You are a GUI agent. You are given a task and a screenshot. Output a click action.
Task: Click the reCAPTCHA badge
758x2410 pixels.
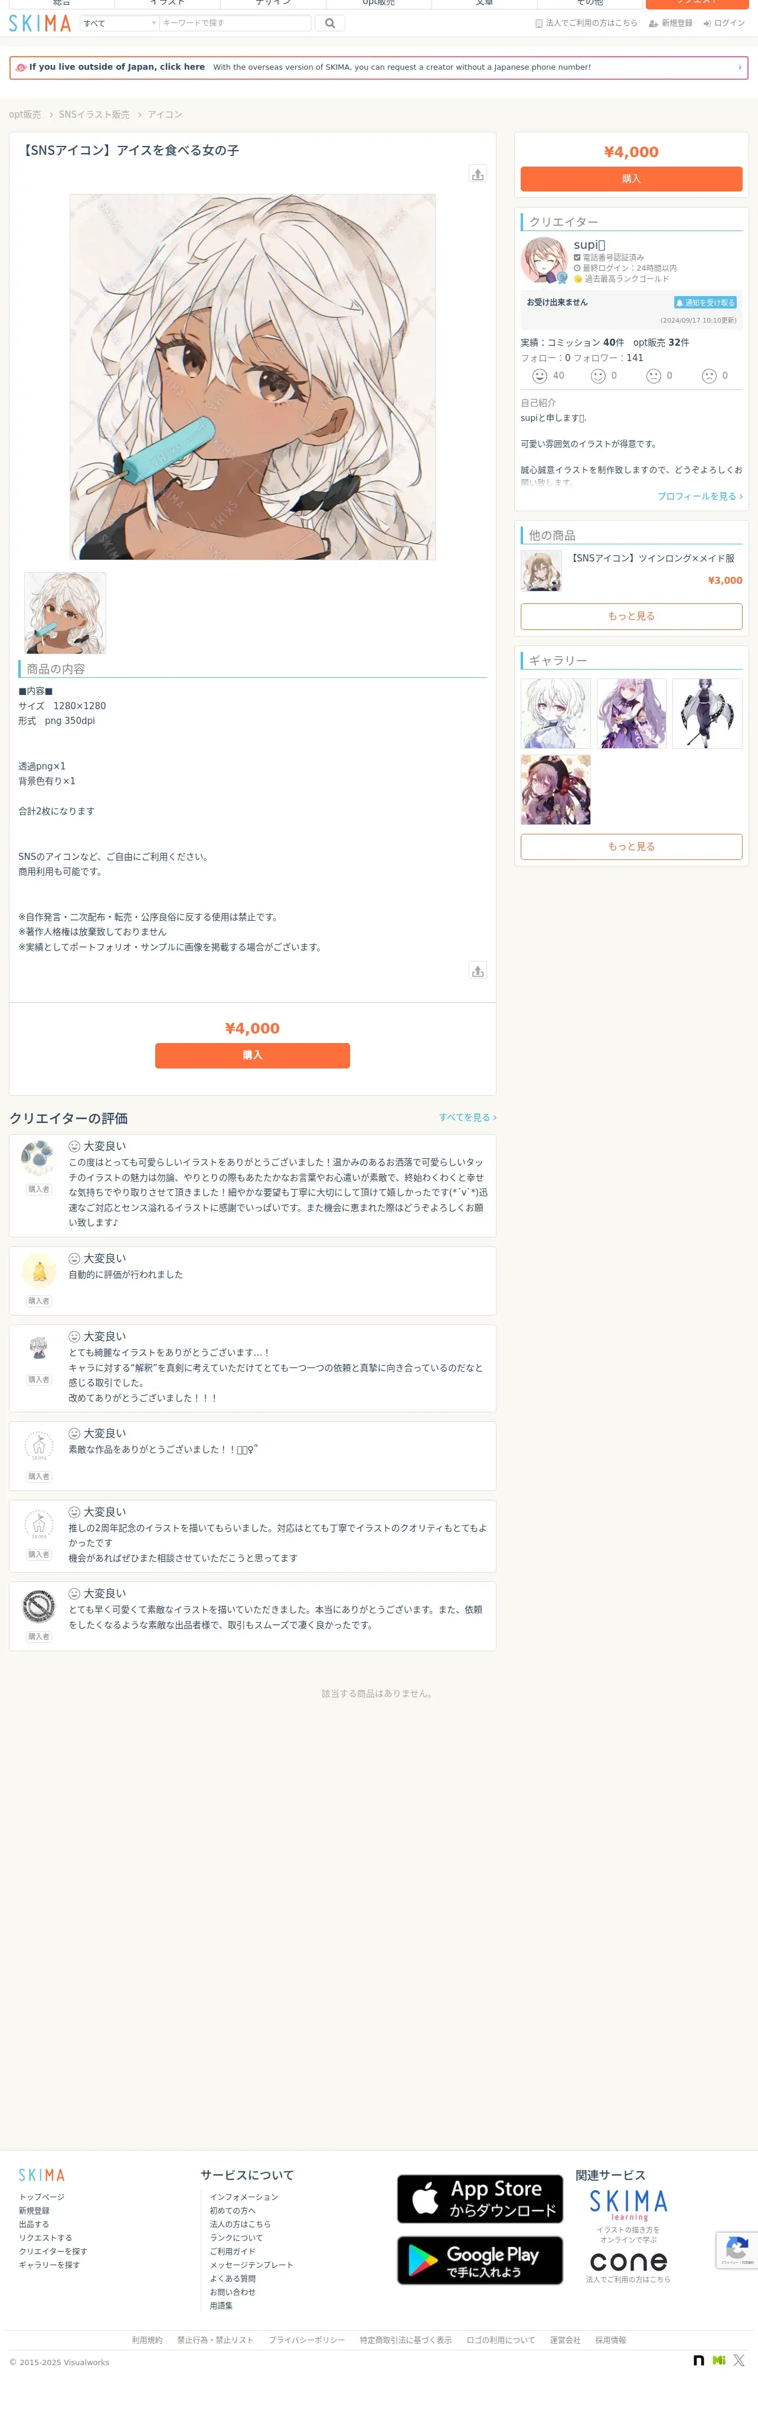pyautogui.click(x=737, y=2250)
